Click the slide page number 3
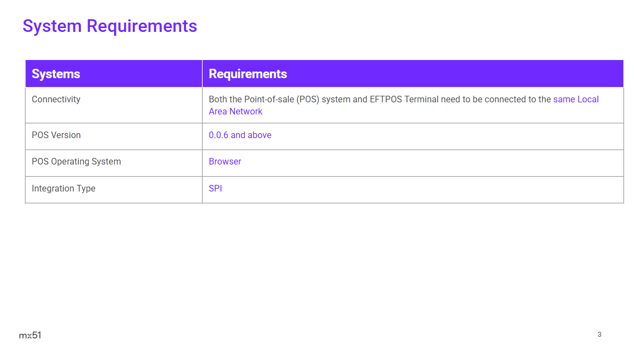This screenshot has width=634, height=345. tap(599, 335)
